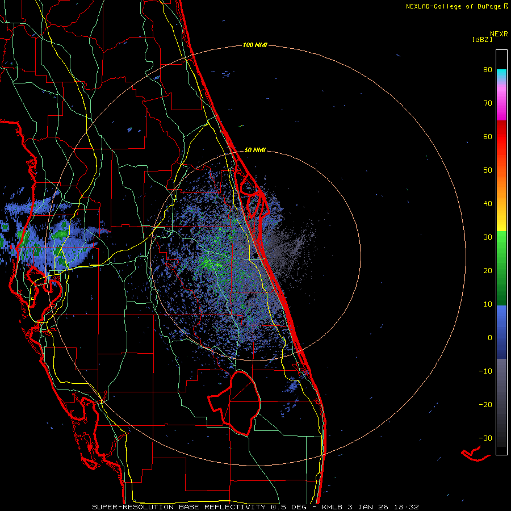Click the 40 value on the dBZ scale
The image size is (511, 511).
[x=488, y=204]
